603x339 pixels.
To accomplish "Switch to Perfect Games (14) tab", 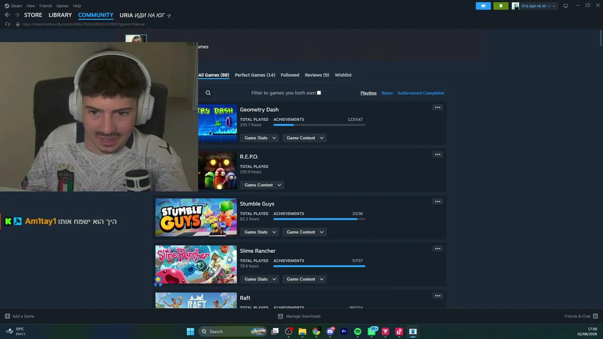I will [255, 75].
